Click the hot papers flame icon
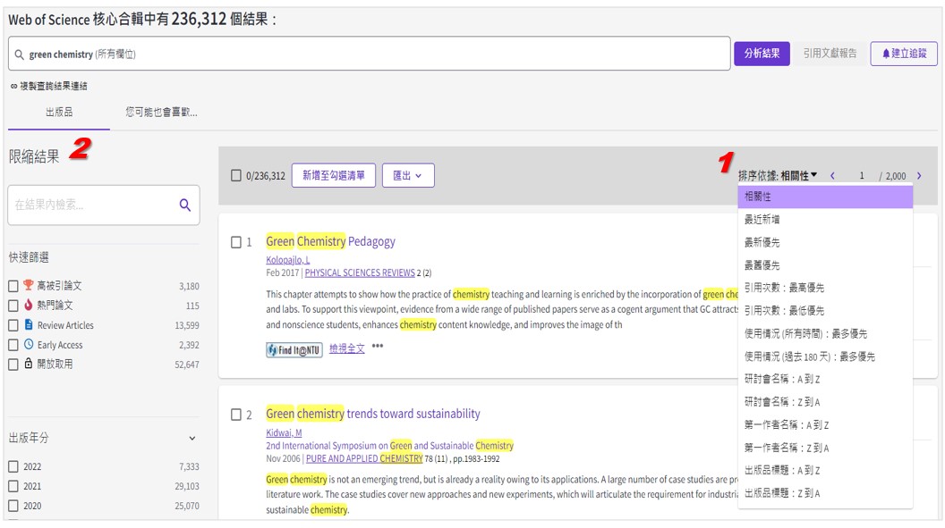Image resolution: width=945 pixels, height=528 pixels. 29,305
